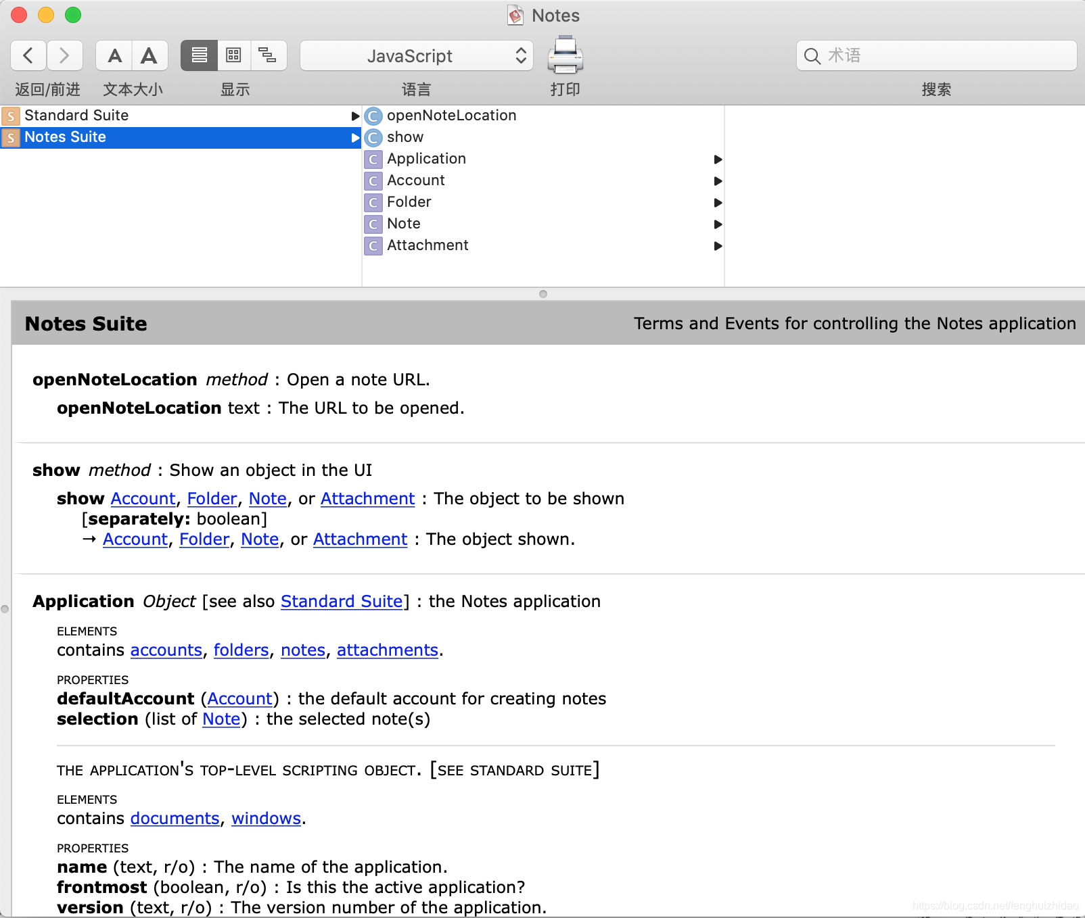Expand Notes Suite with its arrow
This screenshot has width=1085, height=918.
click(x=355, y=138)
